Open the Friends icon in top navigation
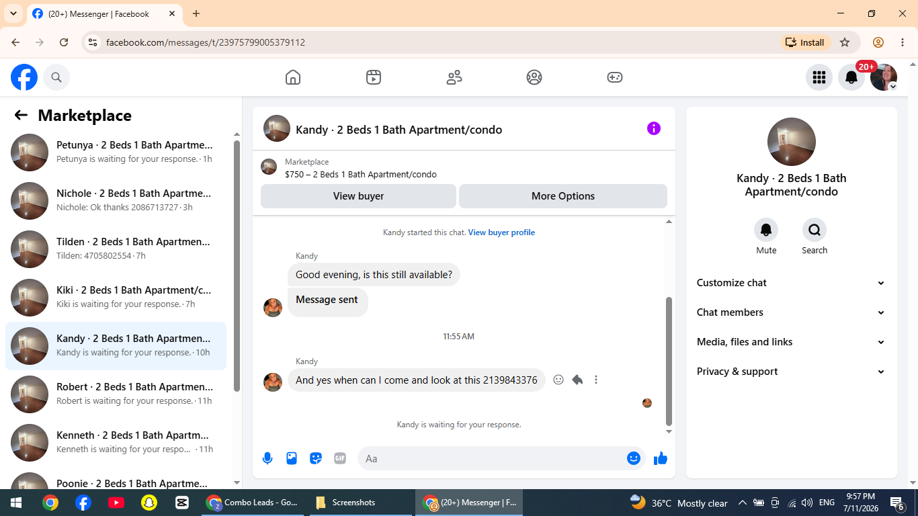The width and height of the screenshot is (918, 516). click(454, 77)
